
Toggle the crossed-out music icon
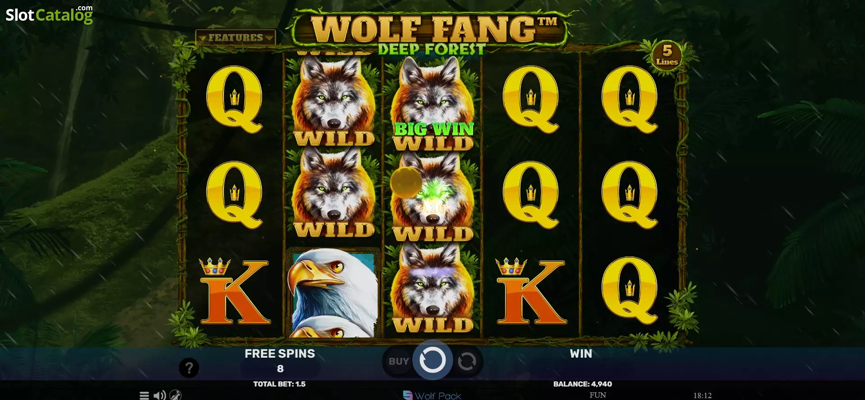[x=176, y=395]
